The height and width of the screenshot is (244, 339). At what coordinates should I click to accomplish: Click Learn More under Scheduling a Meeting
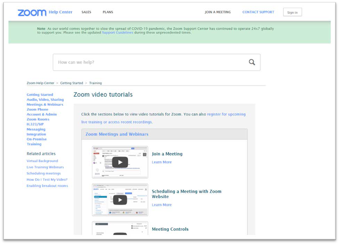point(162,205)
